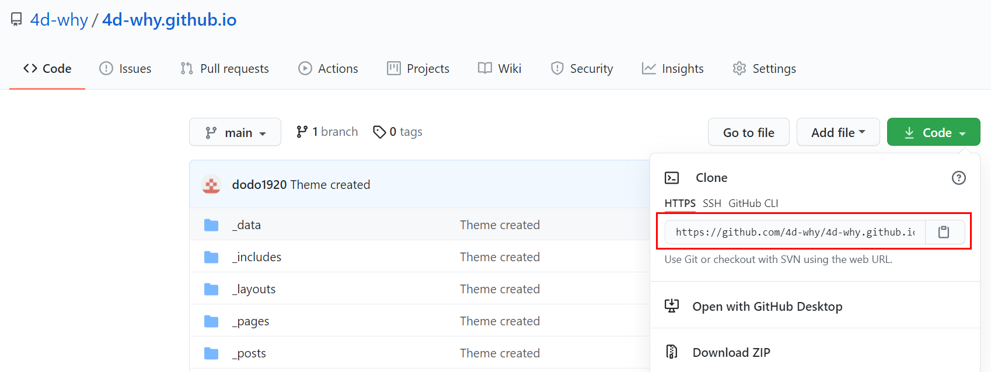Open 'Theme created' commit for _pages row

click(500, 321)
